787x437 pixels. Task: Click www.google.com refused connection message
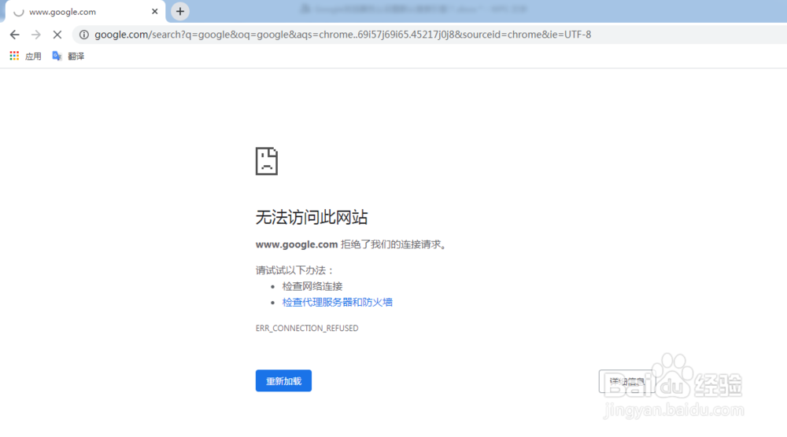click(351, 244)
